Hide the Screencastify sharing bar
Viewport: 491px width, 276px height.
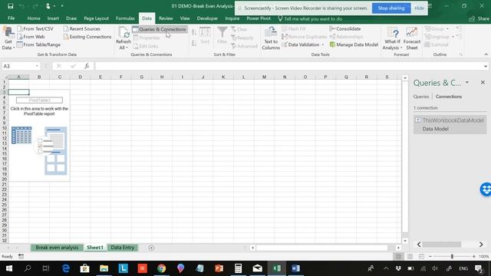click(x=419, y=8)
